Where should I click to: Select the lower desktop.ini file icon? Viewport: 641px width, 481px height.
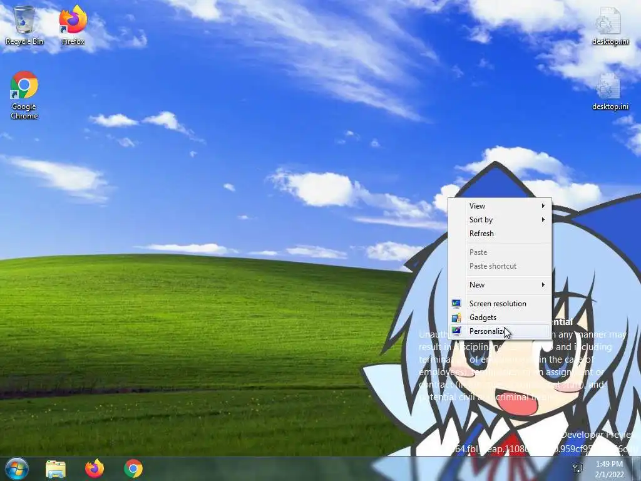tap(610, 91)
